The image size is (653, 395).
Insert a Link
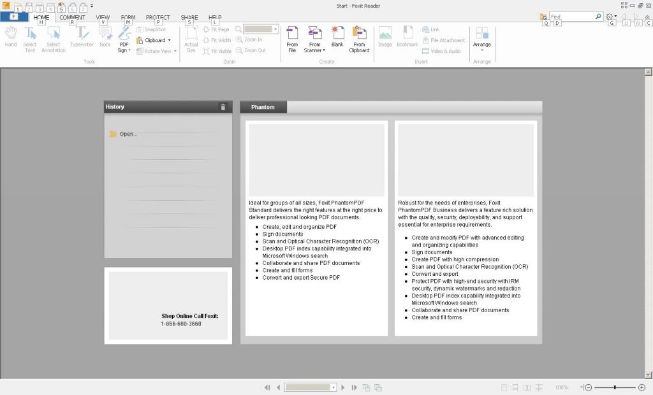click(x=430, y=29)
